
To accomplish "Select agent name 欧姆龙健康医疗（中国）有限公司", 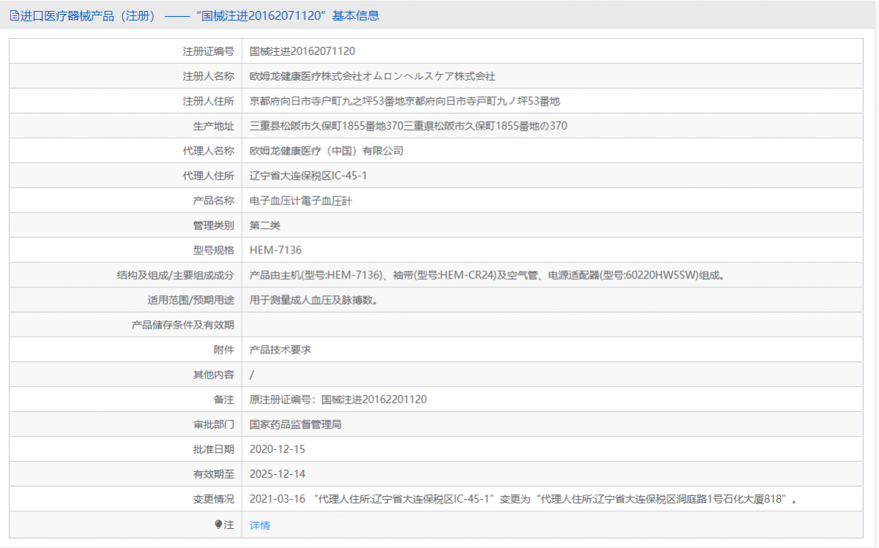I will (x=327, y=151).
